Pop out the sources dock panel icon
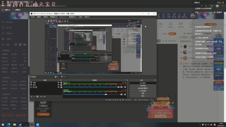The width and height of the screenshot is (226, 127). [61, 80]
